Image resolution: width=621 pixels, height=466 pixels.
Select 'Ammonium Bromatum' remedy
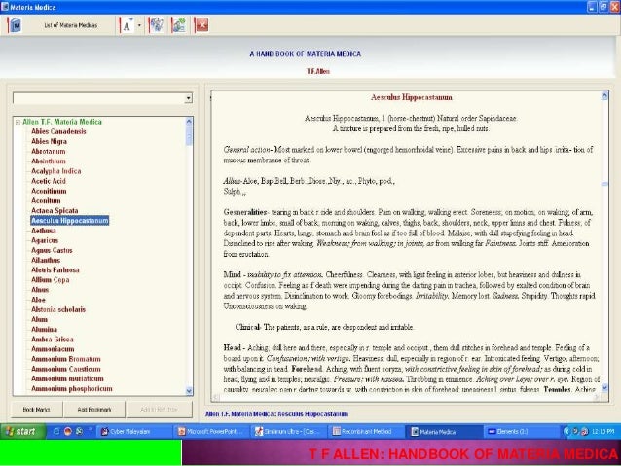pyautogui.click(x=66, y=359)
